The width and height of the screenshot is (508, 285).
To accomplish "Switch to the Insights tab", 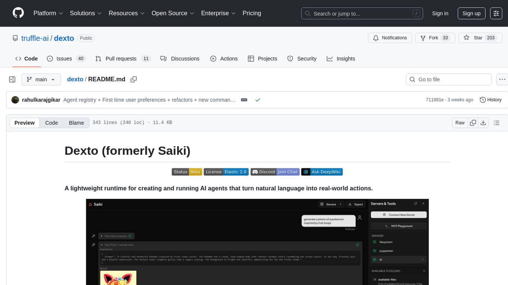I will click(x=341, y=59).
